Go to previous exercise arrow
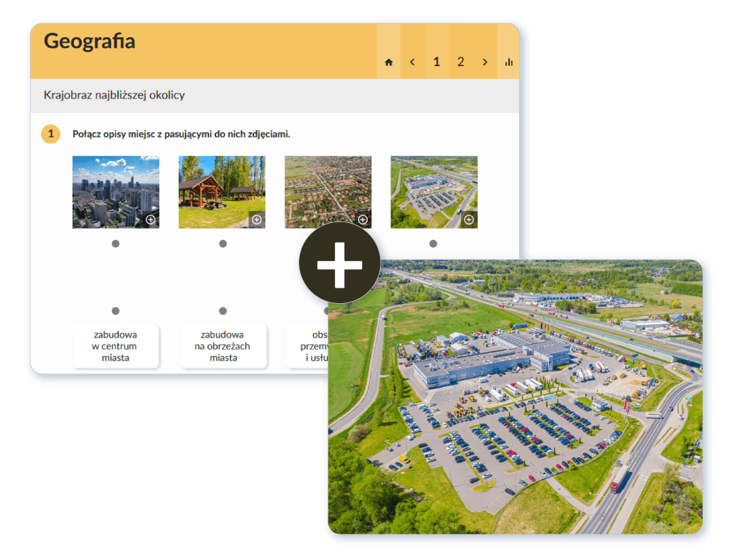This screenshot has height=557, width=733. pos(412,62)
